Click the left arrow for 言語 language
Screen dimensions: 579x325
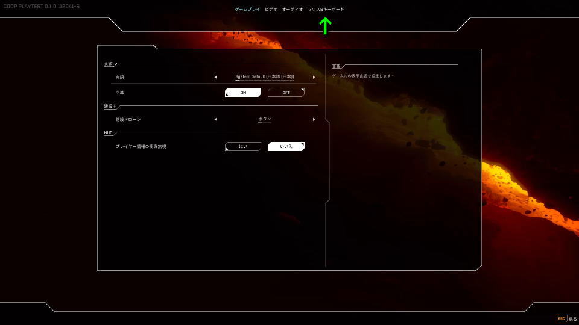215,77
